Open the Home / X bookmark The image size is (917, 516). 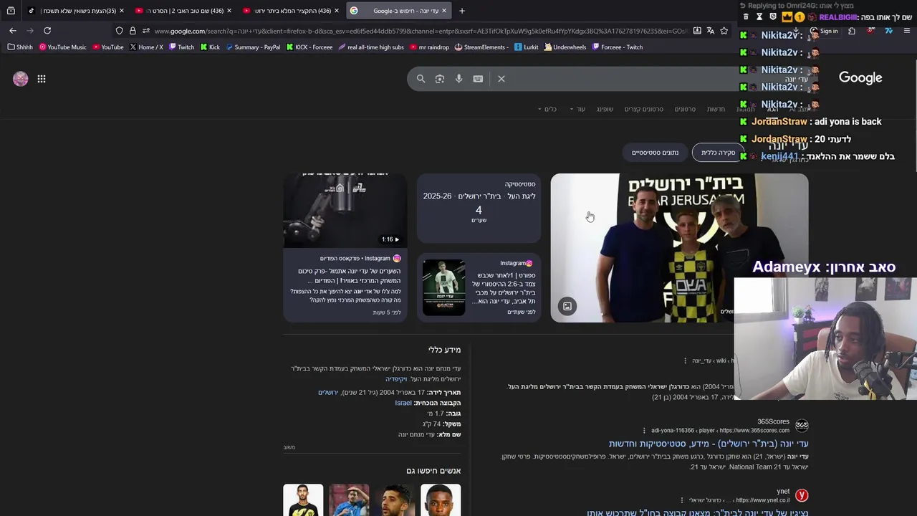tap(146, 47)
